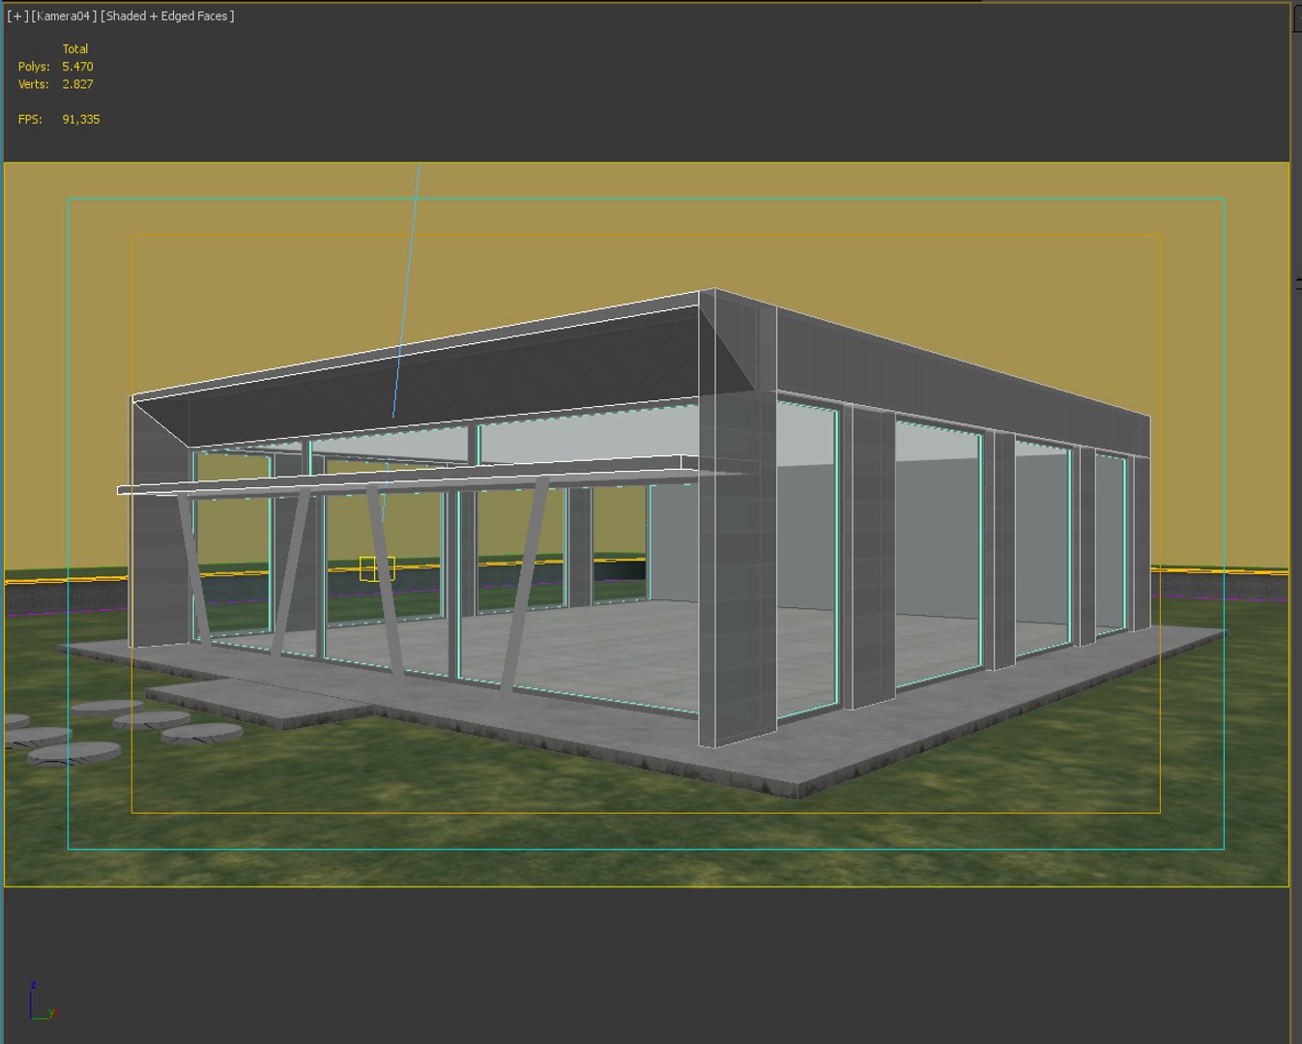Viewport: 1302px width, 1044px height.
Task: Open the Kamera04 viewport camera menu
Action: click(x=65, y=15)
